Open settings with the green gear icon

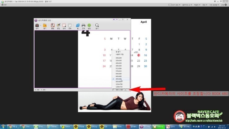89,25
